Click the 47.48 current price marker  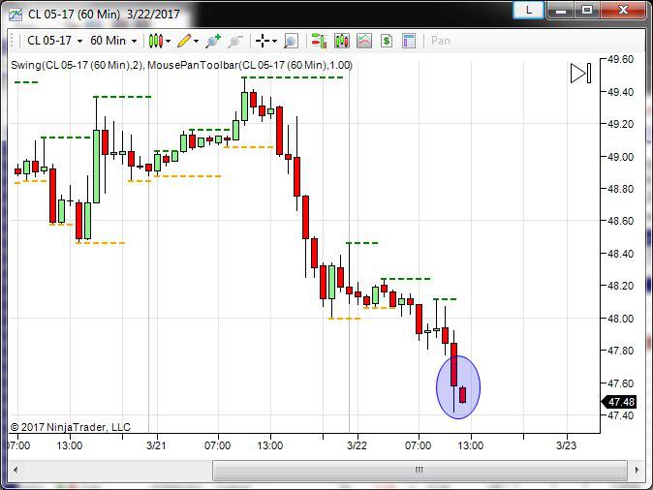click(x=619, y=402)
